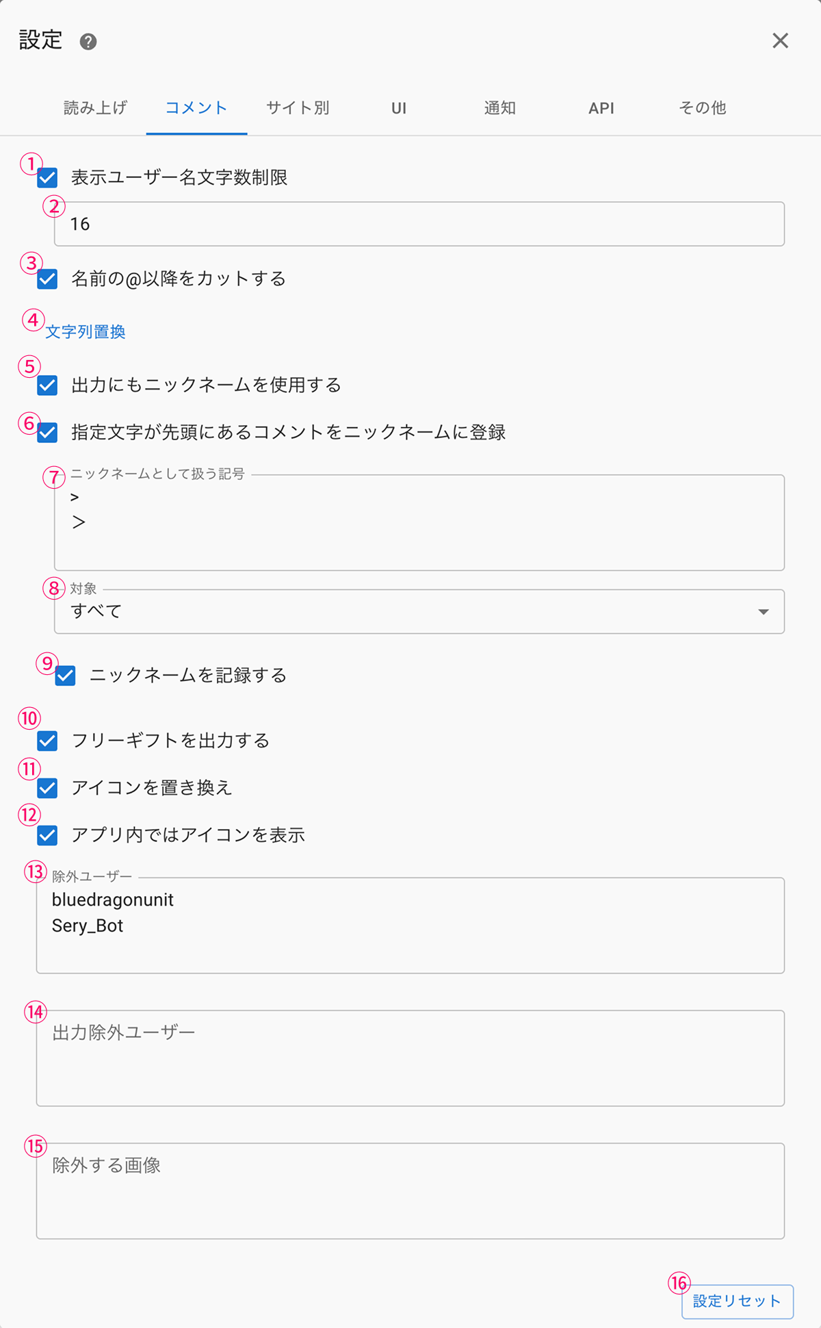Image resolution: width=821 pixels, height=1328 pixels.
Task: Switch to the その他 tab
Action: point(703,108)
